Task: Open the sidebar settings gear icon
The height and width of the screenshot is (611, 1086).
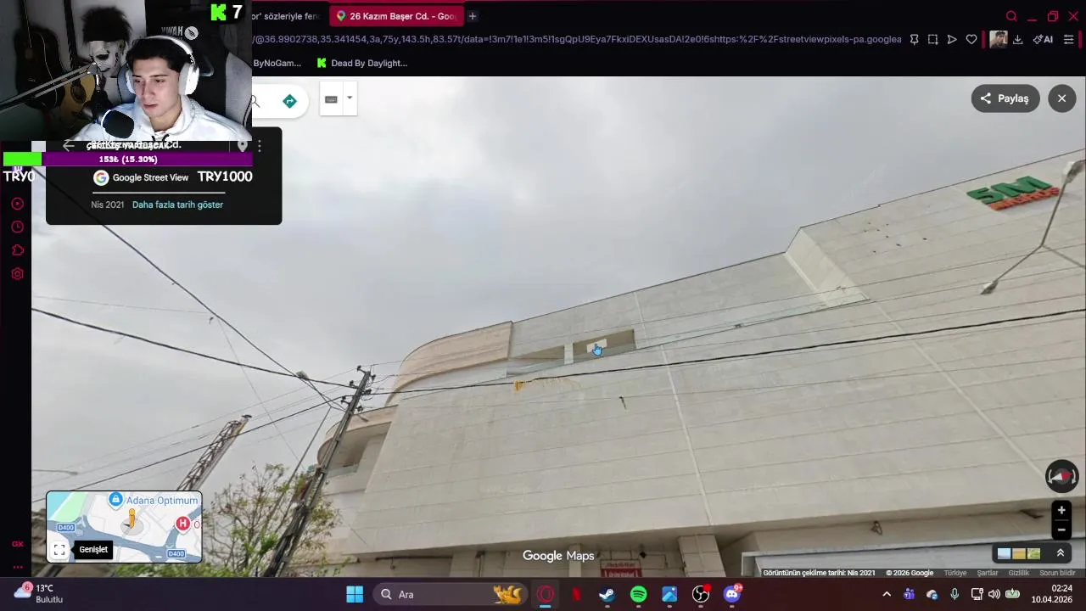Action: [17, 274]
